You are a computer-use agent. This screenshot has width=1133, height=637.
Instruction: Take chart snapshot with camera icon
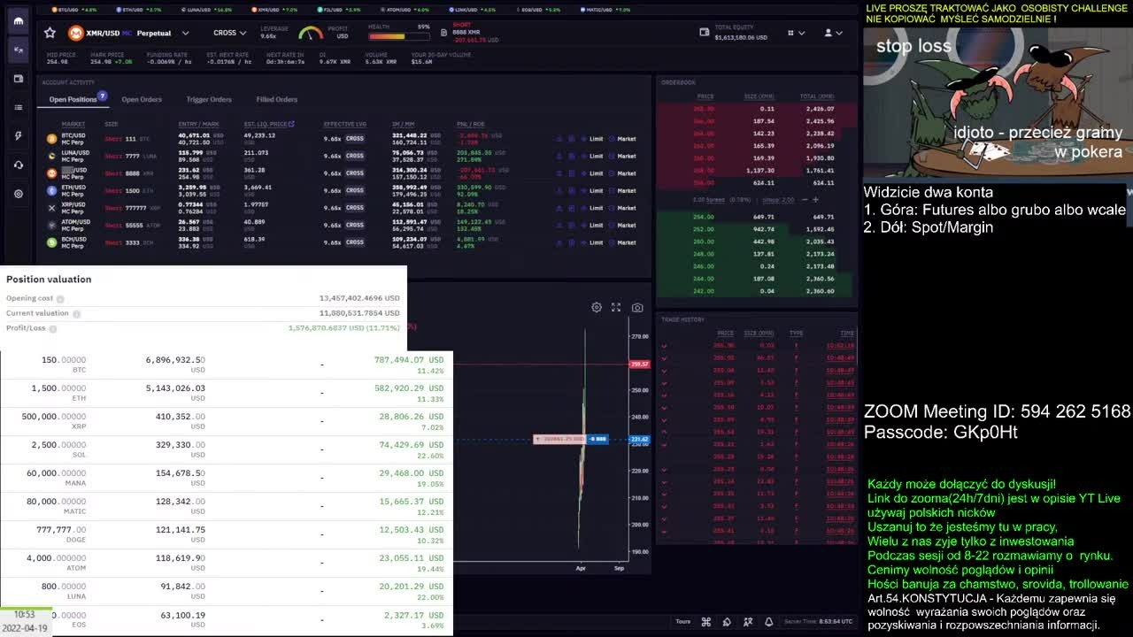637,307
